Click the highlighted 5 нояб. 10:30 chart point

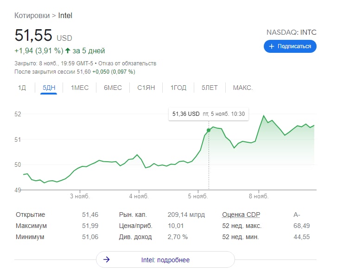point(209,130)
